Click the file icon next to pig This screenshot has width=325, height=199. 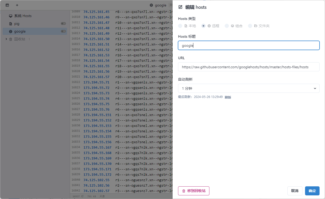(x=11, y=24)
